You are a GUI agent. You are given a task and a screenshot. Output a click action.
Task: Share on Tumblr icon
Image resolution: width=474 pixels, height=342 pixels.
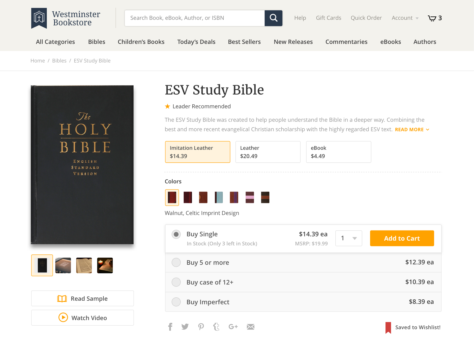tap(216, 327)
